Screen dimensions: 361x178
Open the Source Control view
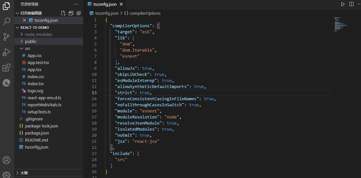click(x=6, y=37)
